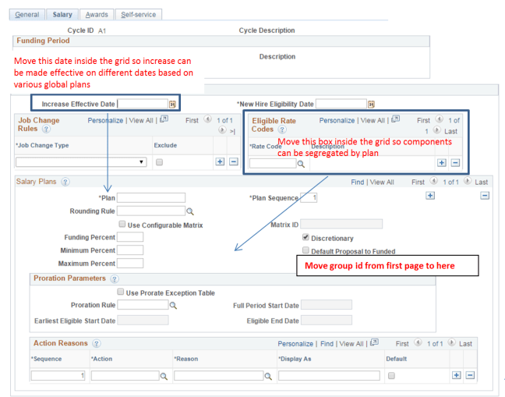Switch to the Awards tab
505x397 pixels.
97,15
